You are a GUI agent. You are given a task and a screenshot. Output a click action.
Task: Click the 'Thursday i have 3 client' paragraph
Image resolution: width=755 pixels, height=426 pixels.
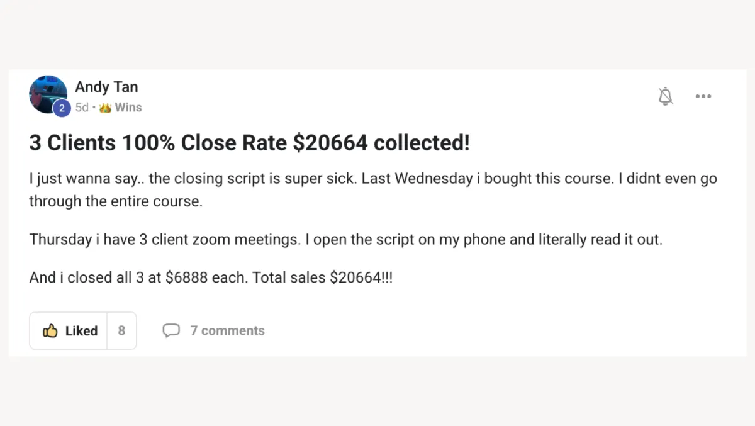[345, 240]
